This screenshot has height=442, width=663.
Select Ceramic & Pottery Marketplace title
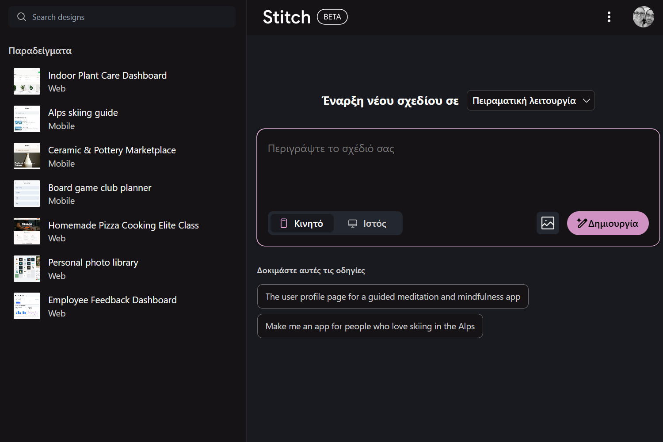(112, 150)
